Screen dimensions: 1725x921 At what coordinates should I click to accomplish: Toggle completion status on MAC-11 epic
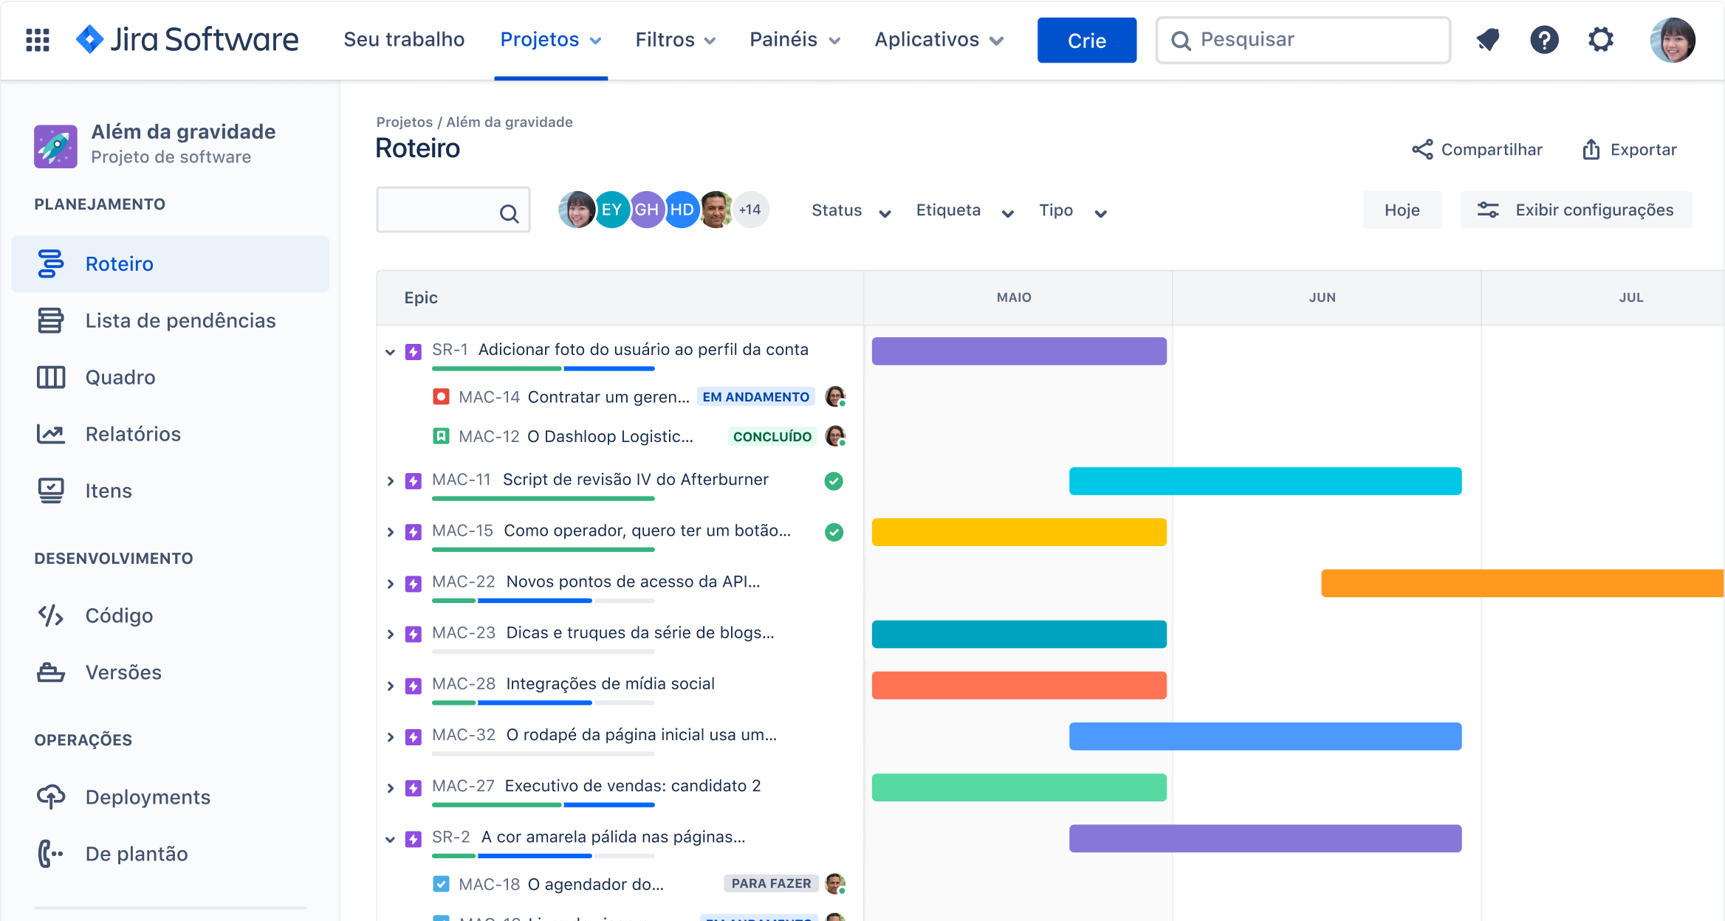point(834,480)
